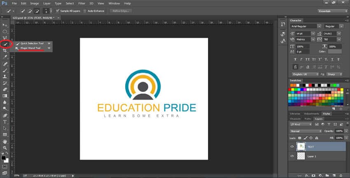Select the Eyedropper tool

(x=5, y=57)
